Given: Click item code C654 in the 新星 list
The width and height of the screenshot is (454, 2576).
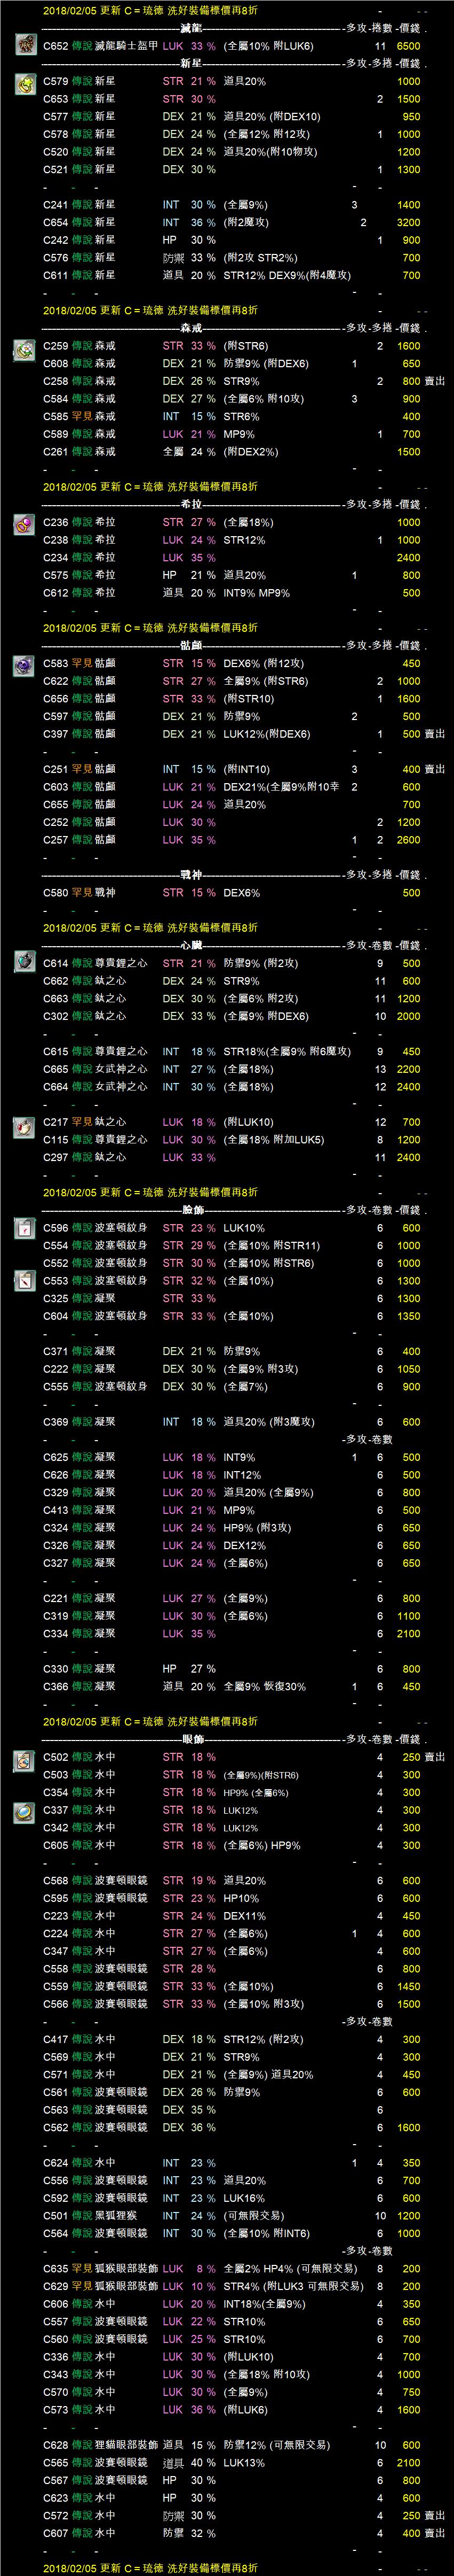Looking at the screenshot, I should (x=55, y=223).
